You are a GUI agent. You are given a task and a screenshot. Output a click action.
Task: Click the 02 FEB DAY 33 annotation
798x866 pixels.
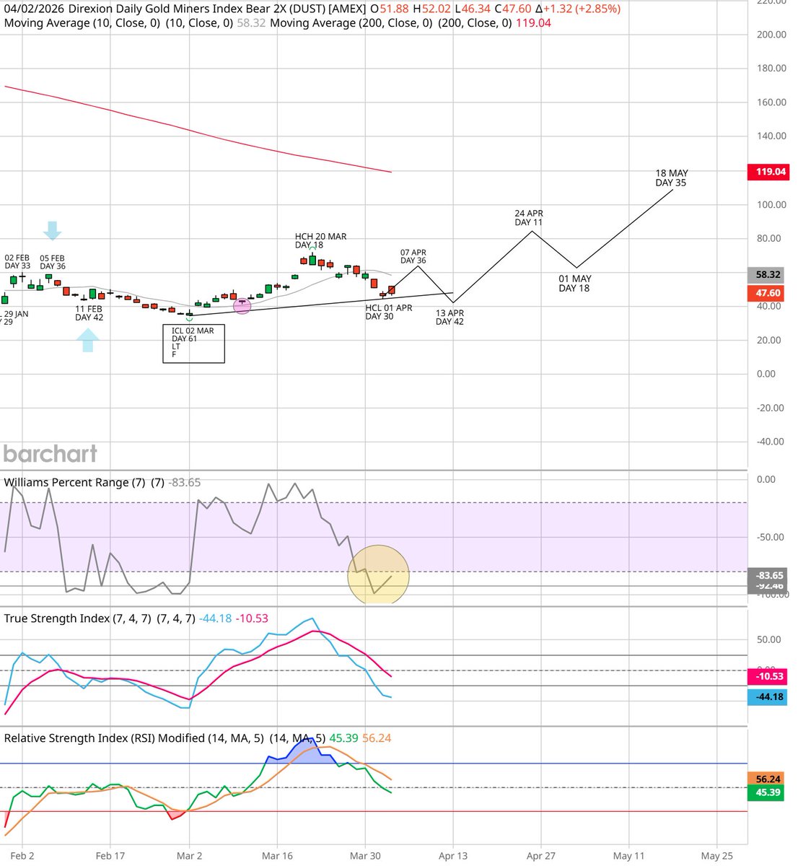pos(17,262)
